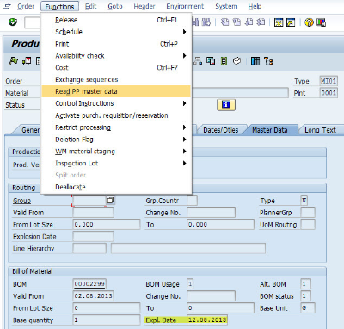344x329 pixels.
Task: Click the BOM number field 00002299
Action: pyautogui.click(x=89, y=284)
